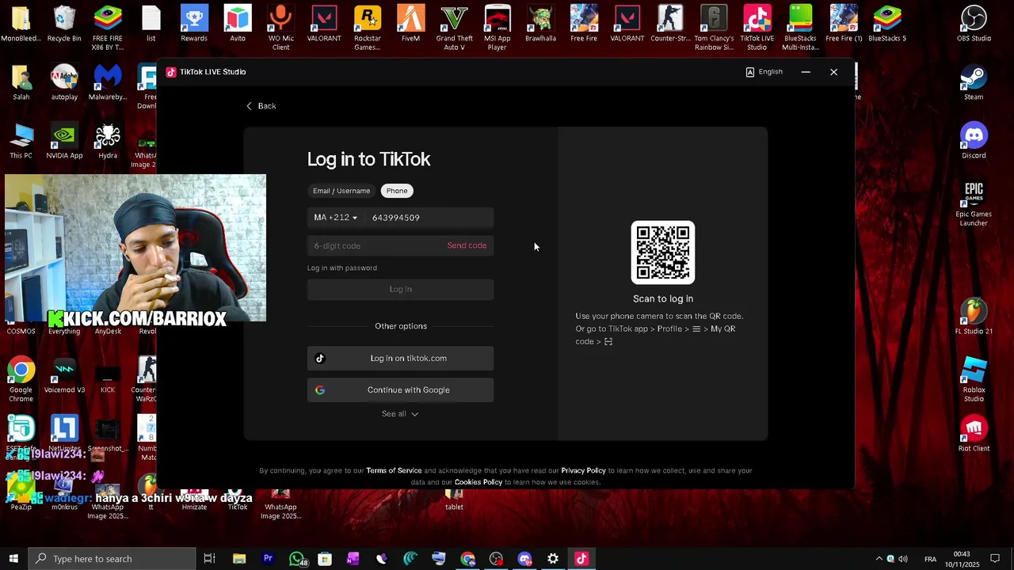This screenshot has width=1014, height=570.
Task: Open Task View from taskbar
Action: point(209,559)
